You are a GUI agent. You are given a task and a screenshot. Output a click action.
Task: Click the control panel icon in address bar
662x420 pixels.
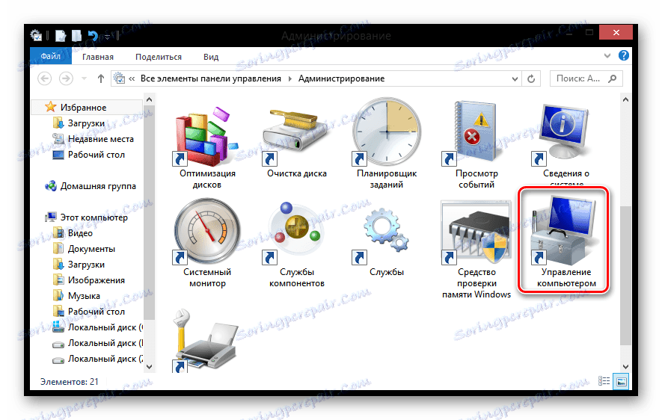pyautogui.click(x=120, y=78)
